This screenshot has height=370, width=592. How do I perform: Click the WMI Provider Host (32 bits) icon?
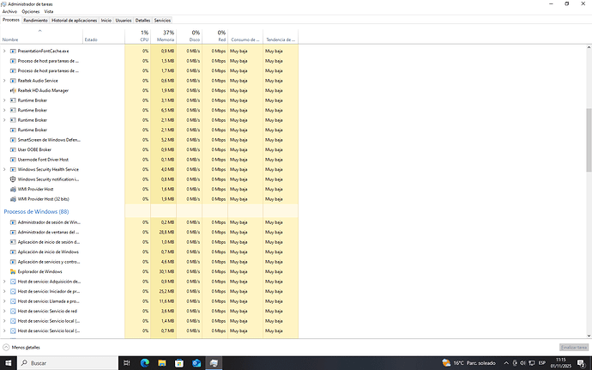coord(12,199)
